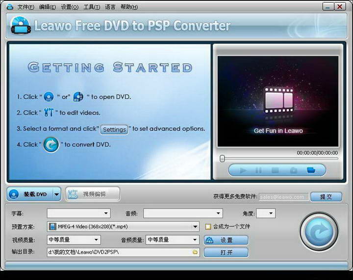The height and width of the screenshot is (280, 353).
Task: Click the film icon in profile dropdown
Action: tap(52, 227)
